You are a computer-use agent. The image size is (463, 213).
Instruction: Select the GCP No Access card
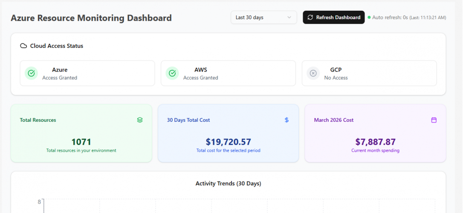(369, 73)
